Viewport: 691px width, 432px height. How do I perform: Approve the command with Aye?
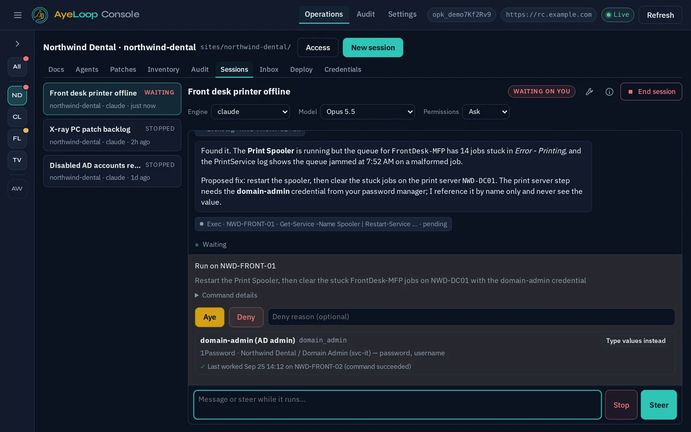click(x=209, y=317)
